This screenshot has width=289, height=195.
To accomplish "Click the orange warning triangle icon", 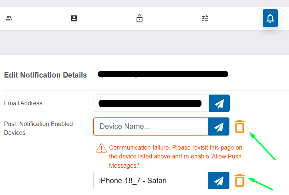I will point(101,148).
